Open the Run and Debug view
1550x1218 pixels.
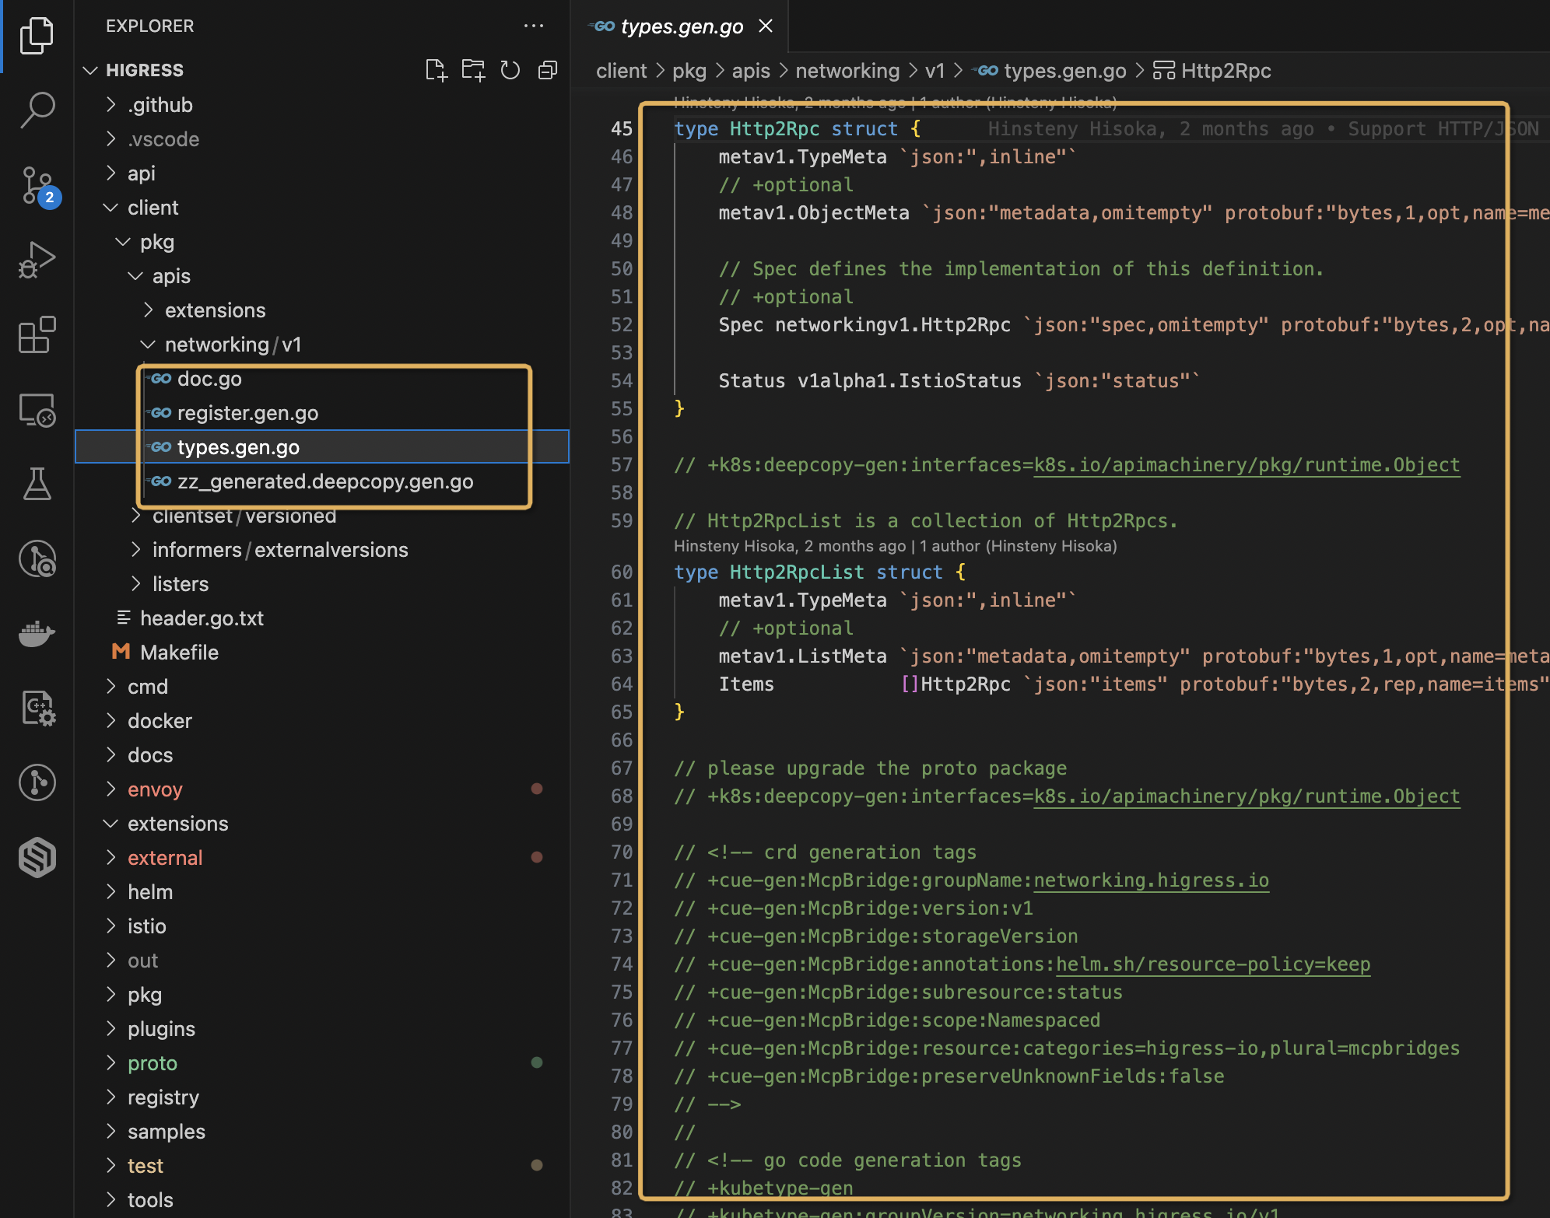point(37,260)
